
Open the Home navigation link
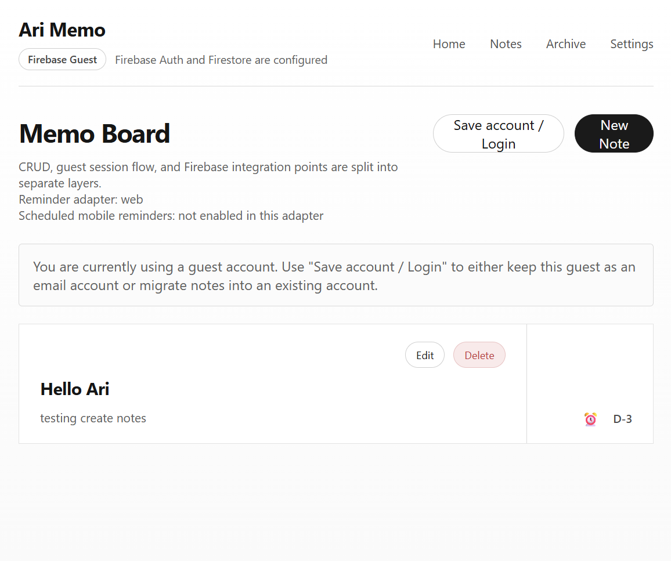[449, 44]
